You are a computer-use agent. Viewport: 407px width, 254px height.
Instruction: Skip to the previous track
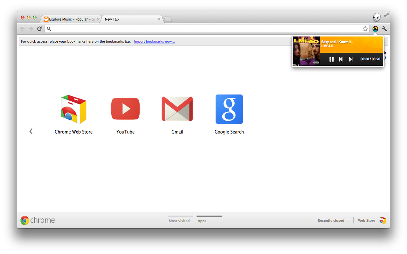pos(341,59)
